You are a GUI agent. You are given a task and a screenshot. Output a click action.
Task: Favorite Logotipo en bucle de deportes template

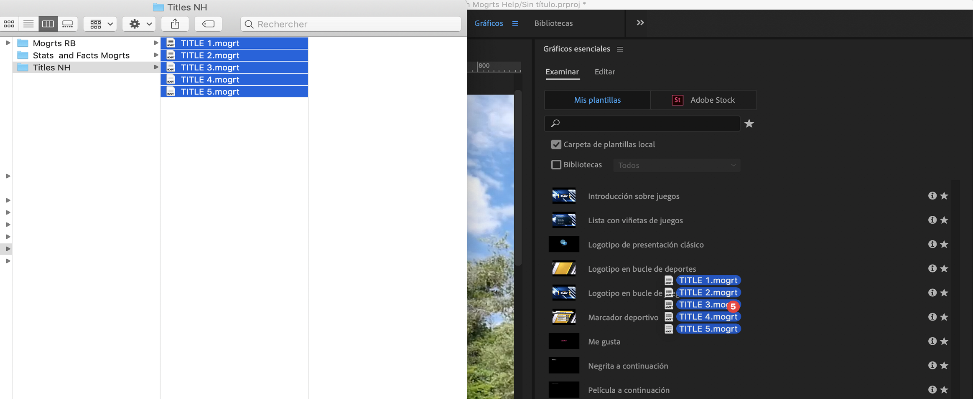(x=944, y=268)
